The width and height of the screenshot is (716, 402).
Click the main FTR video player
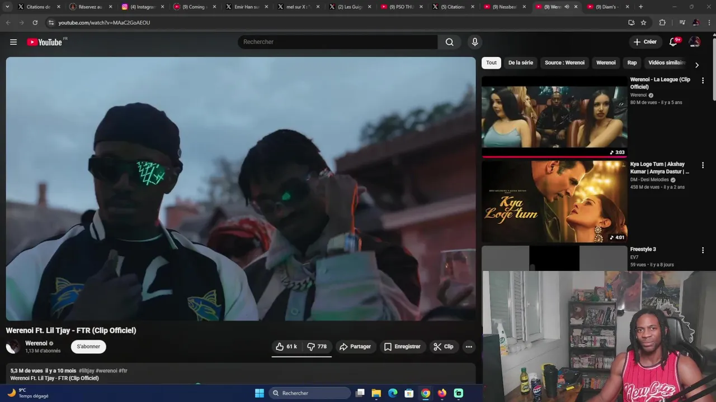coord(241,189)
